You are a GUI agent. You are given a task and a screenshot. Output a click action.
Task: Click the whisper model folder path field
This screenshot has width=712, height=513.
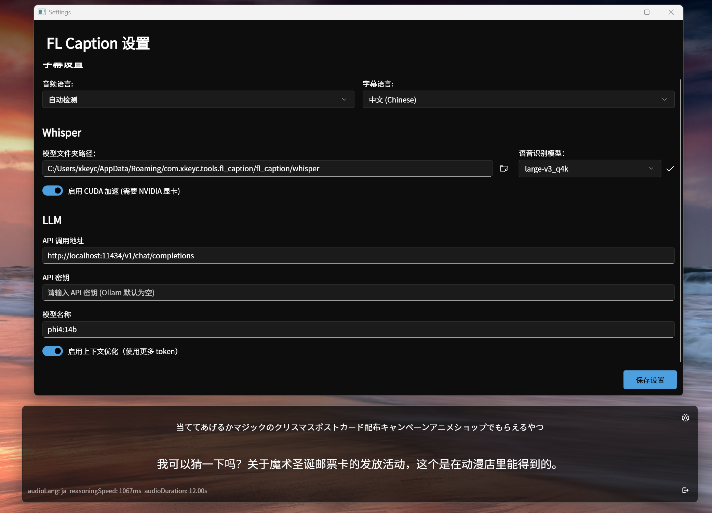point(267,169)
